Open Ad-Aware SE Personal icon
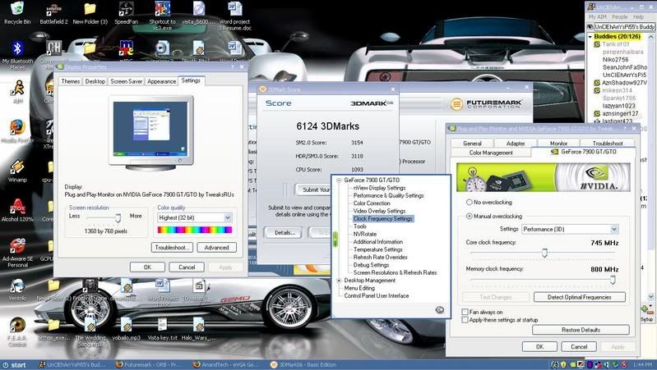The width and height of the screenshot is (657, 370). pyautogui.click(x=17, y=253)
